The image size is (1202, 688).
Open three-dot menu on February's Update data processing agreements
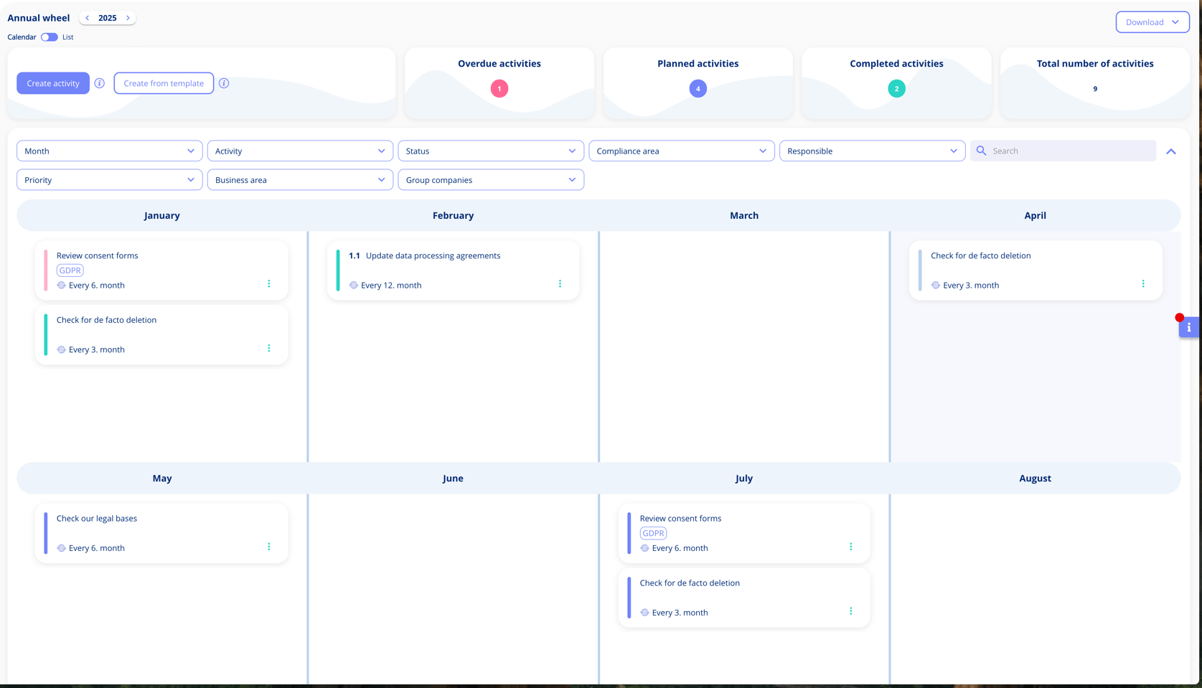click(560, 284)
